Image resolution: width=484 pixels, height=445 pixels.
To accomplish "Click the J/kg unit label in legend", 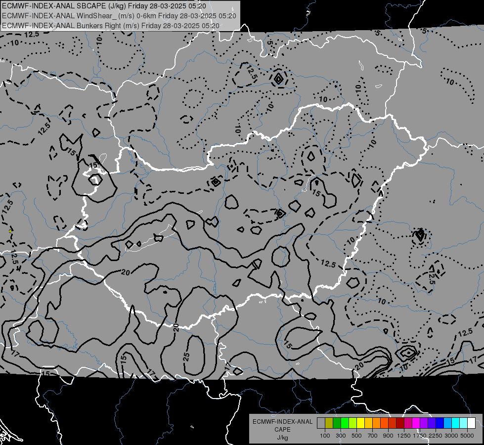I will [x=282, y=438].
